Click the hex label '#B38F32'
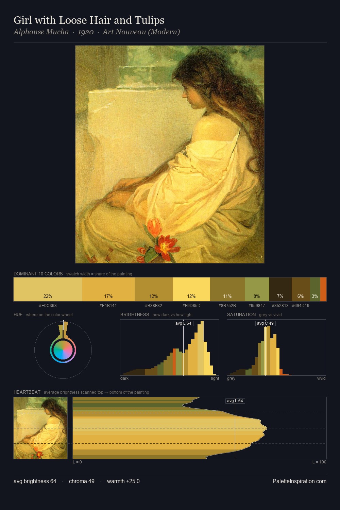This screenshot has width=340, height=510. coord(154,306)
